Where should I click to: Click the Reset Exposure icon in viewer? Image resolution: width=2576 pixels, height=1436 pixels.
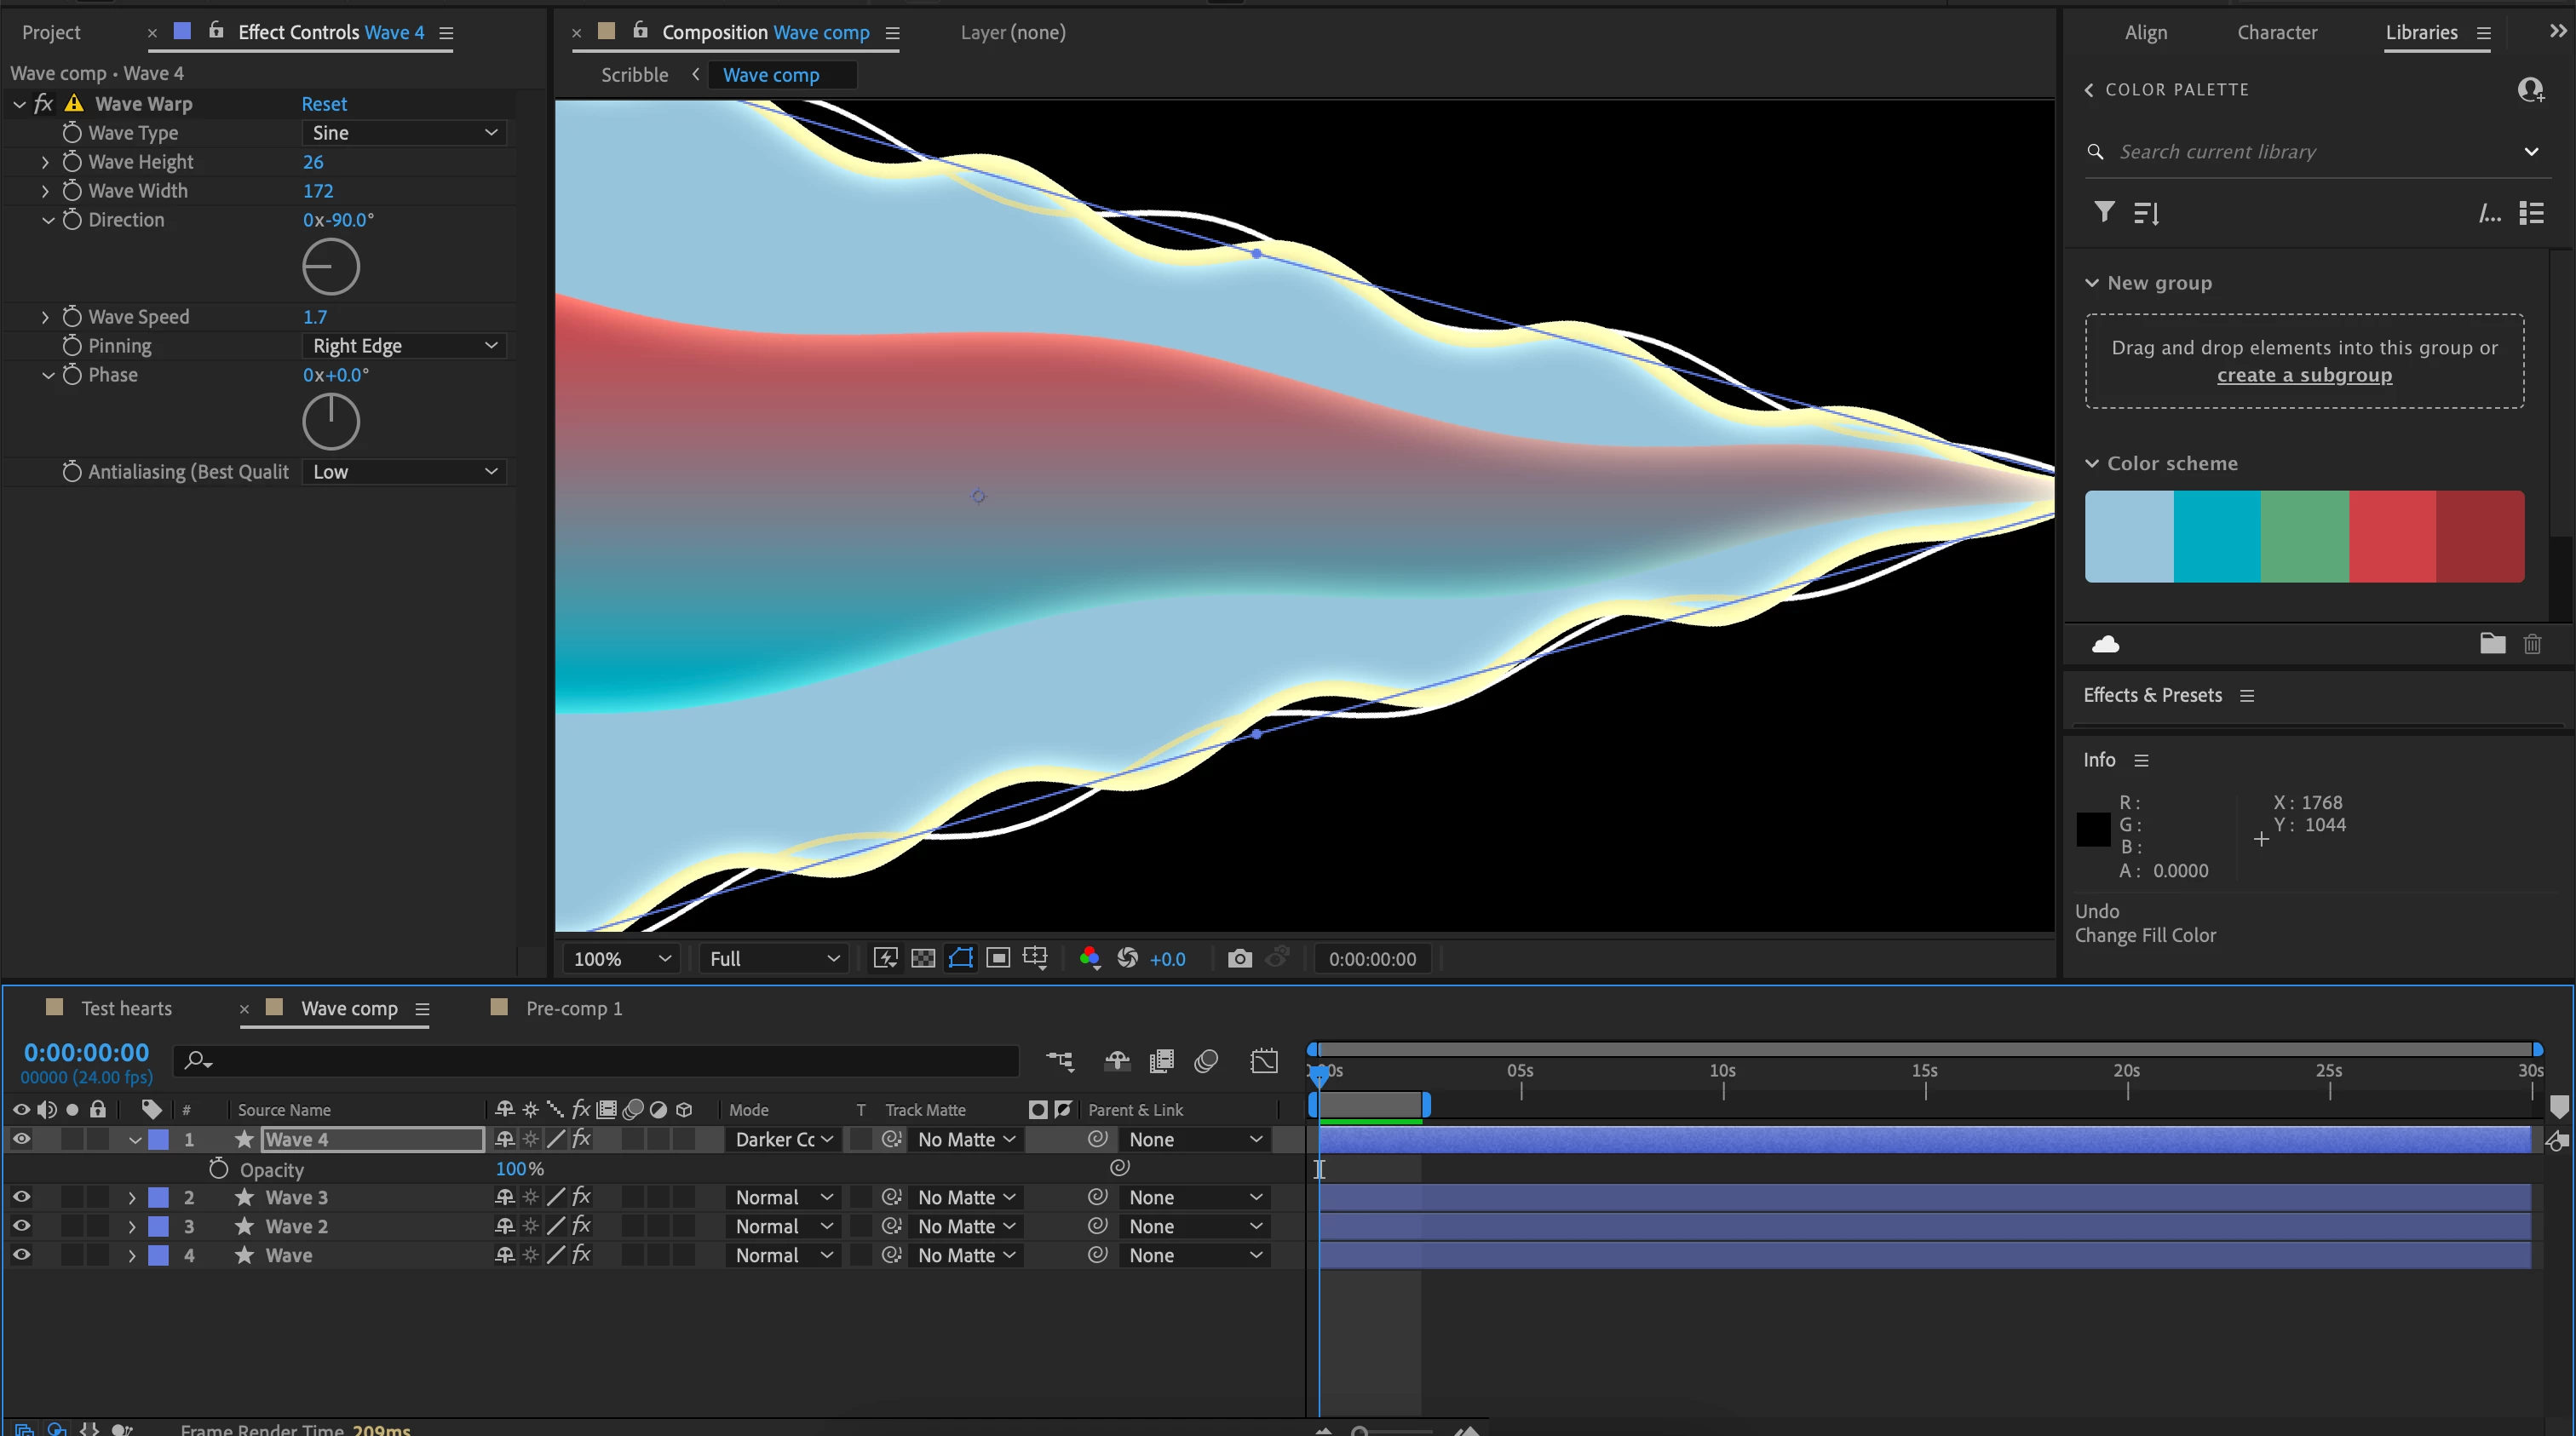(1127, 958)
